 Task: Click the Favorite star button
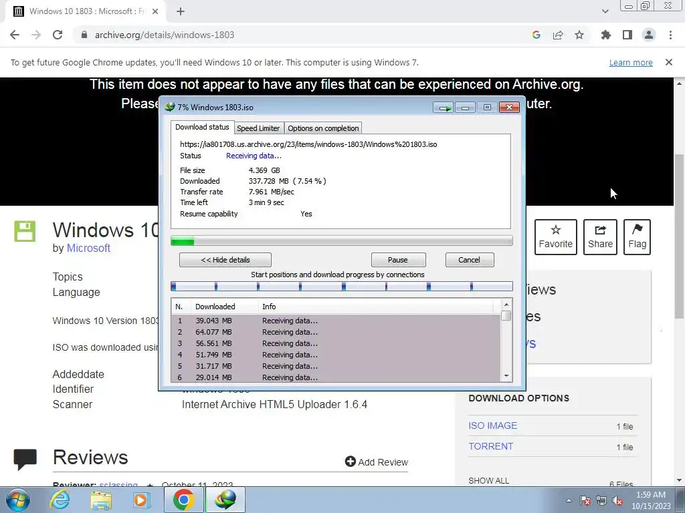coord(556,237)
